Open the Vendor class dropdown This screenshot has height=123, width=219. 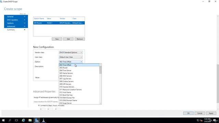point(71,52)
